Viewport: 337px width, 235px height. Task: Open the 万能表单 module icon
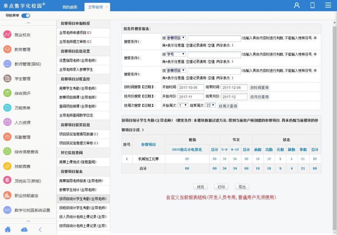click(7, 108)
